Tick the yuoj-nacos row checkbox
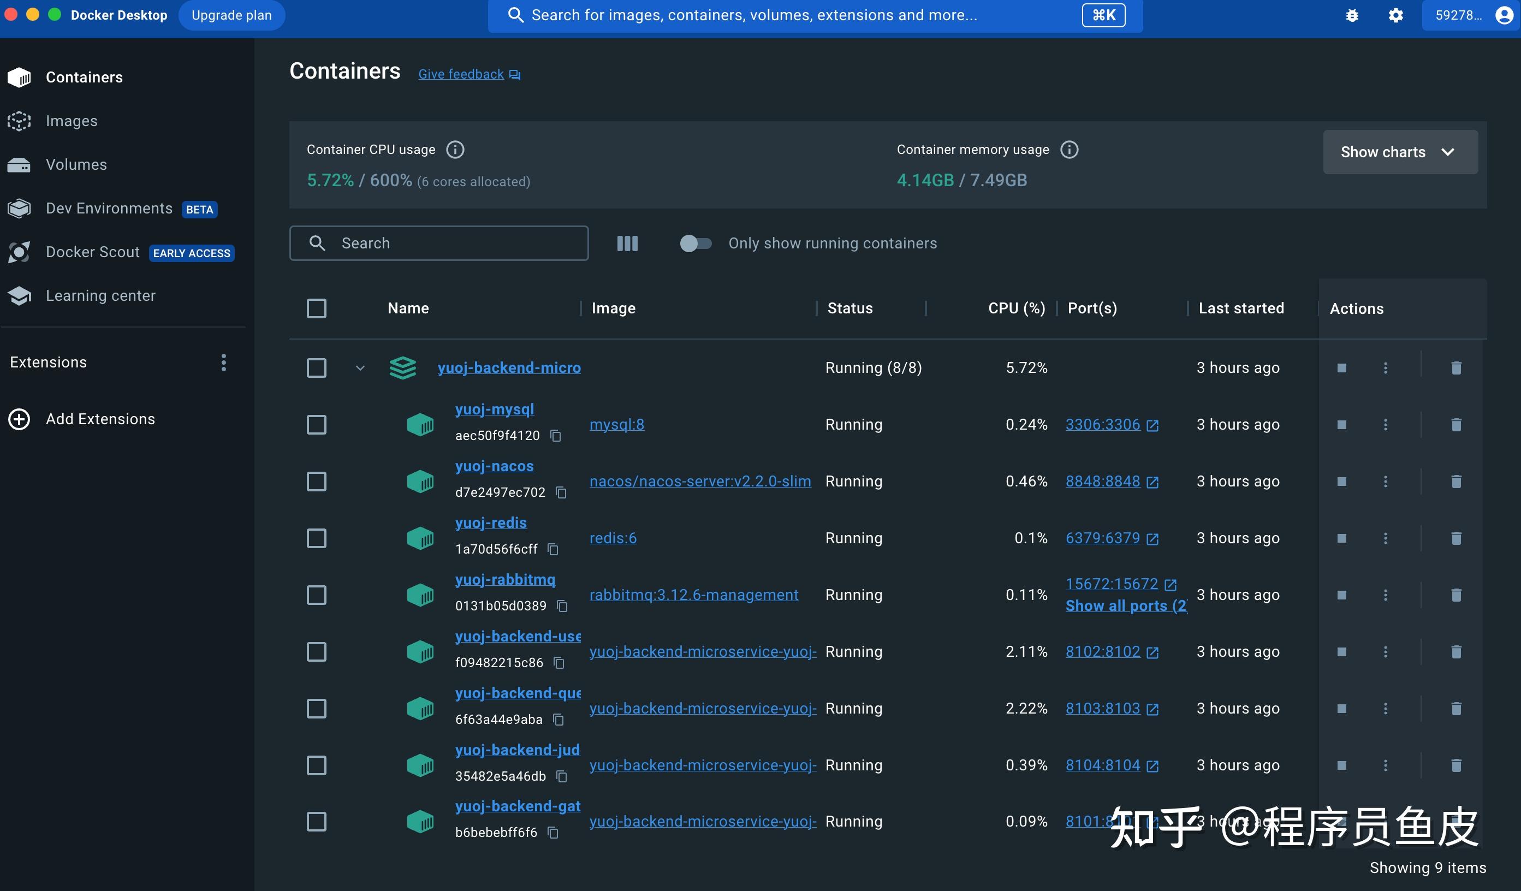 pos(316,482)
